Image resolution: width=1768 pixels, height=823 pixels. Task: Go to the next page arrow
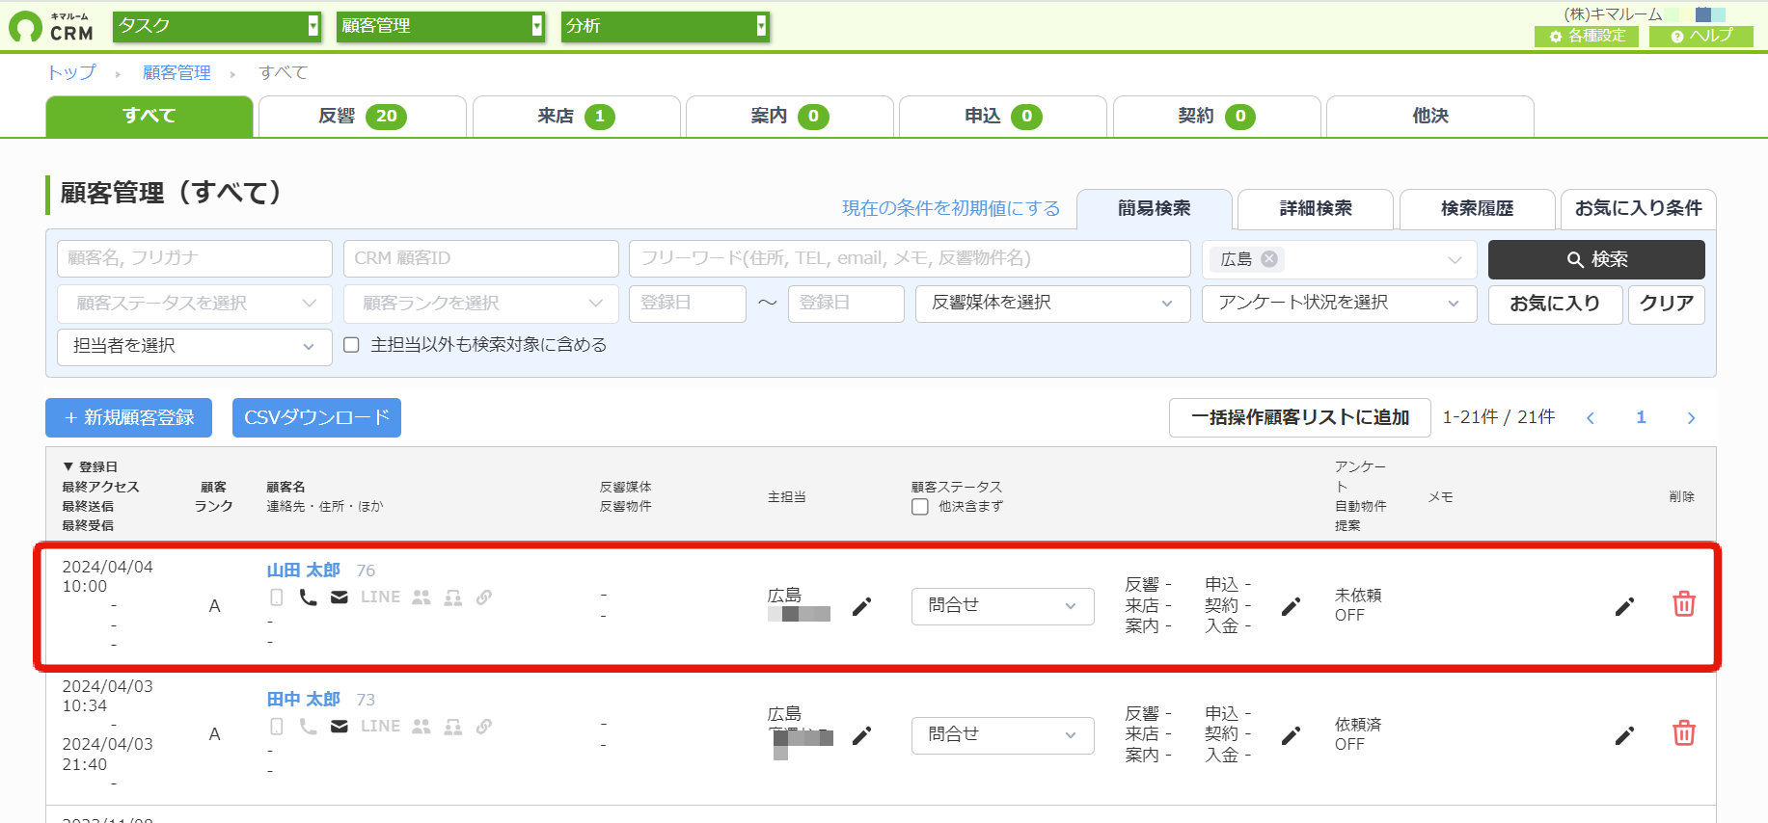pos(1691,417)
